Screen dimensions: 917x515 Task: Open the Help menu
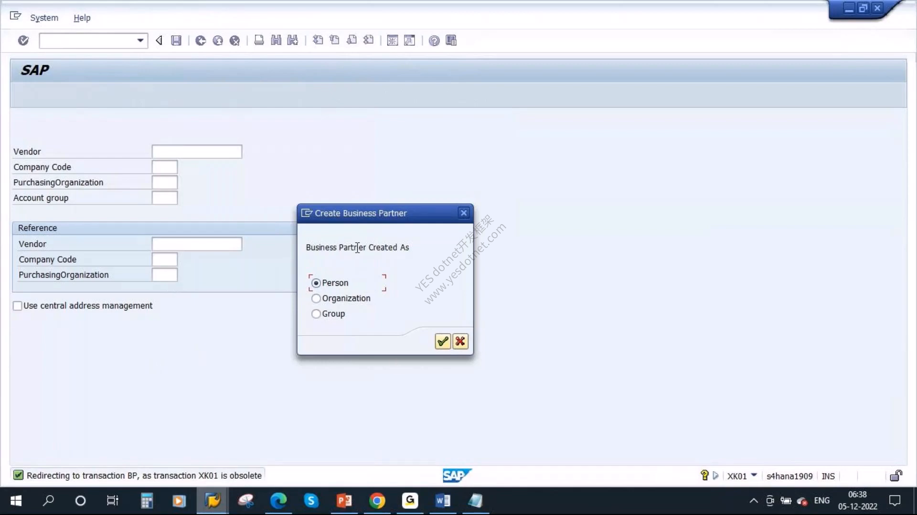[x=82, y=18]
